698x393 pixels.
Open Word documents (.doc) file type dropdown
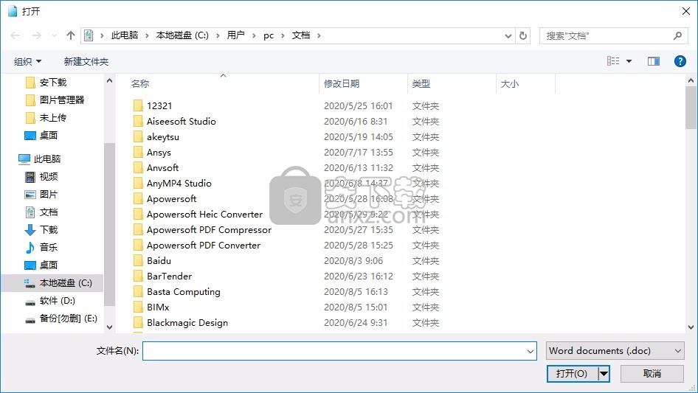615,351
